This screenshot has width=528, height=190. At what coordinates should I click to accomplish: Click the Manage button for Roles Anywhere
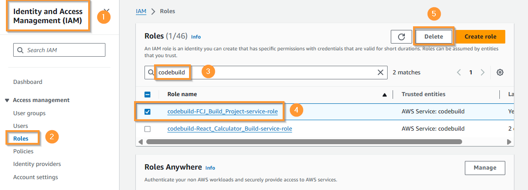485,168
